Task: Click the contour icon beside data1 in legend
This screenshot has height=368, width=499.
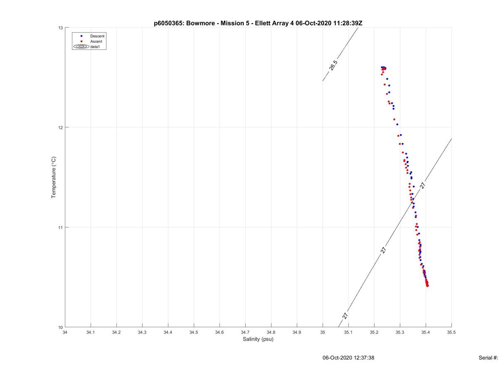Action: [x=82, y=47]
